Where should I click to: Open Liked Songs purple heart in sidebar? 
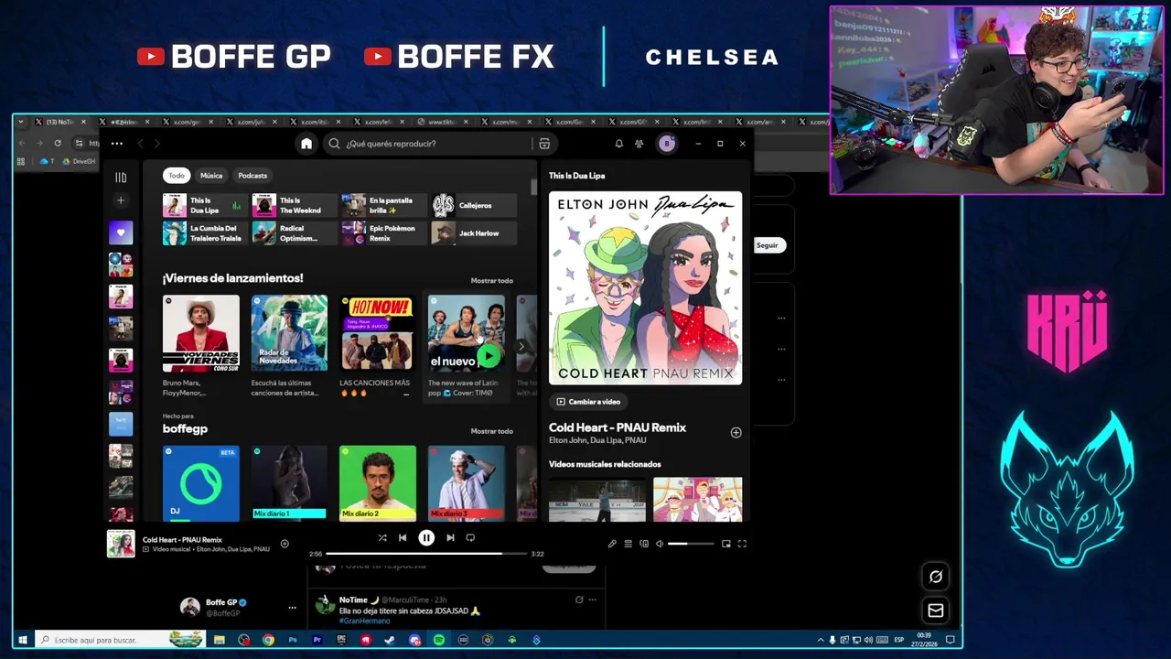pyautogui.click(x=121, y=232)
